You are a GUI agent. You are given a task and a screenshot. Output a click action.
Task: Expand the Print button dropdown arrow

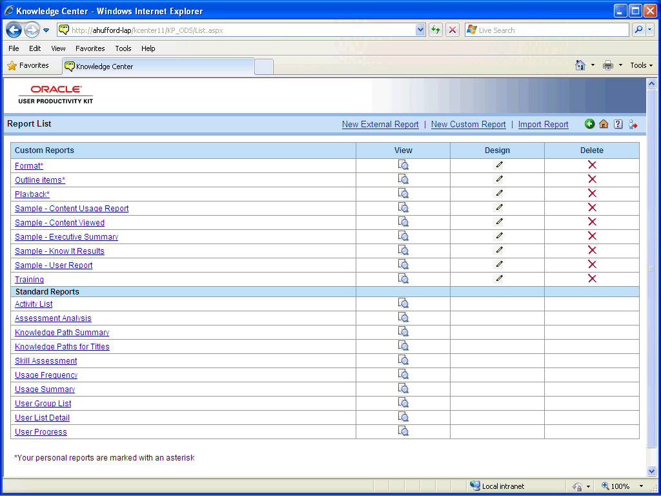(620, 65)
